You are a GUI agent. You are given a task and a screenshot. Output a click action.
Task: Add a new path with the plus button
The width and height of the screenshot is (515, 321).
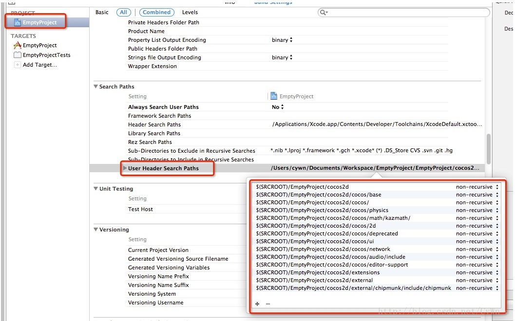pyautogui.click(x=257, y=304)
